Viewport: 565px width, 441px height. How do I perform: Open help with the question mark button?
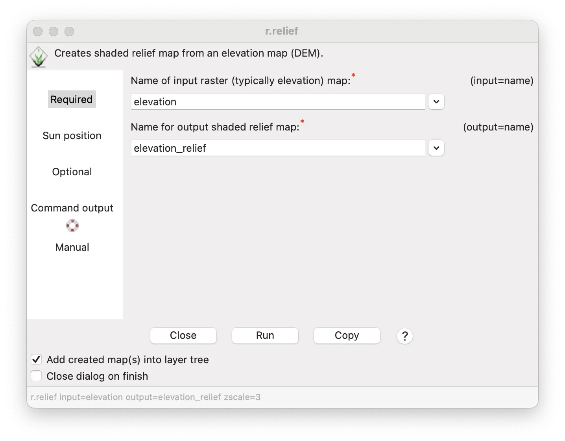(x=405, y=336)
